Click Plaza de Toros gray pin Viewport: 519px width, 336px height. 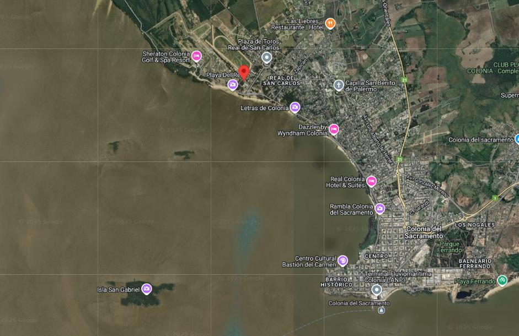(266, 57)
